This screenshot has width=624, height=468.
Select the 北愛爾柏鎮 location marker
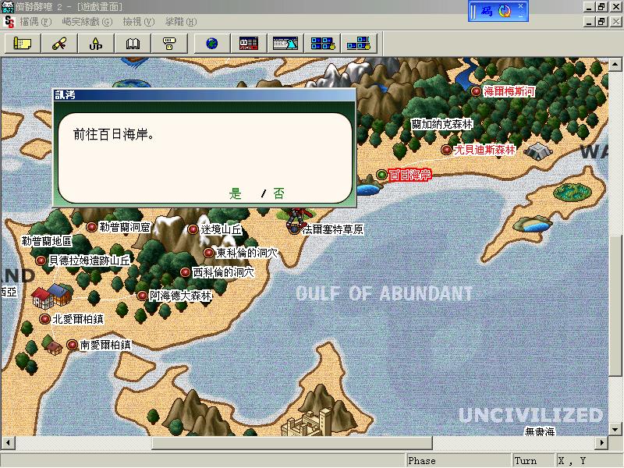tap(44, 319)
